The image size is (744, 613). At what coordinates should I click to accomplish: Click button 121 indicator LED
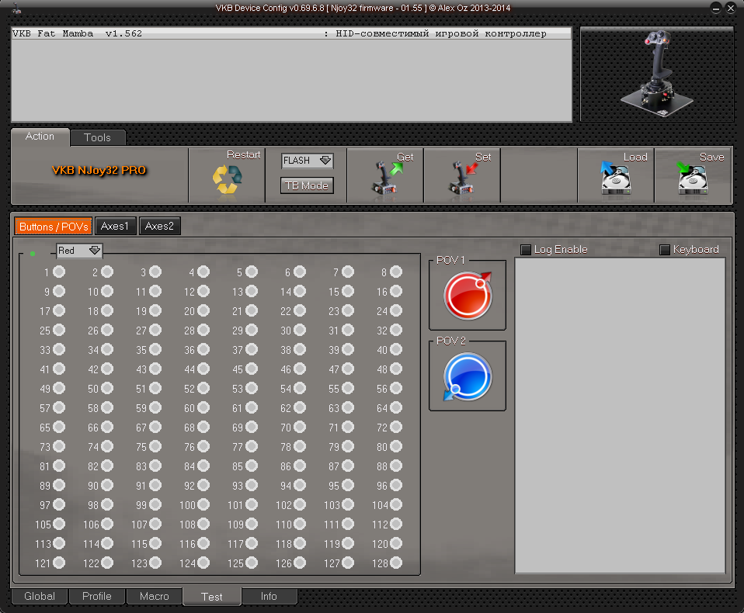click(x=59, y=563)
